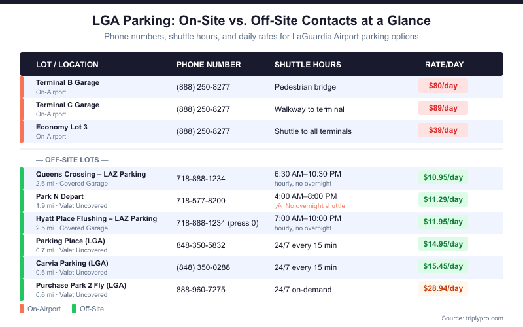The image size is (523, 327).
Task: Click the LOT / LOCATION column header
Action: pos(67,65)
